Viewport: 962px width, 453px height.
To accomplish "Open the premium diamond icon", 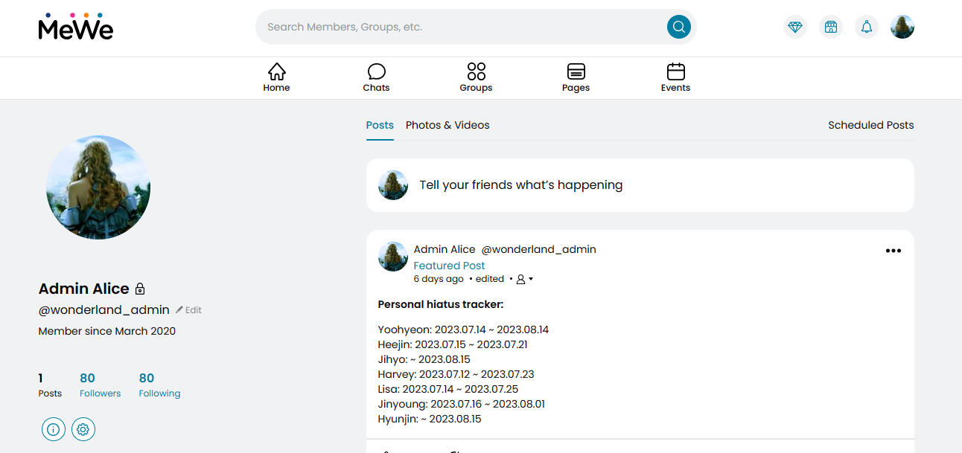I will pyautogui.click(x=795, y=27).
